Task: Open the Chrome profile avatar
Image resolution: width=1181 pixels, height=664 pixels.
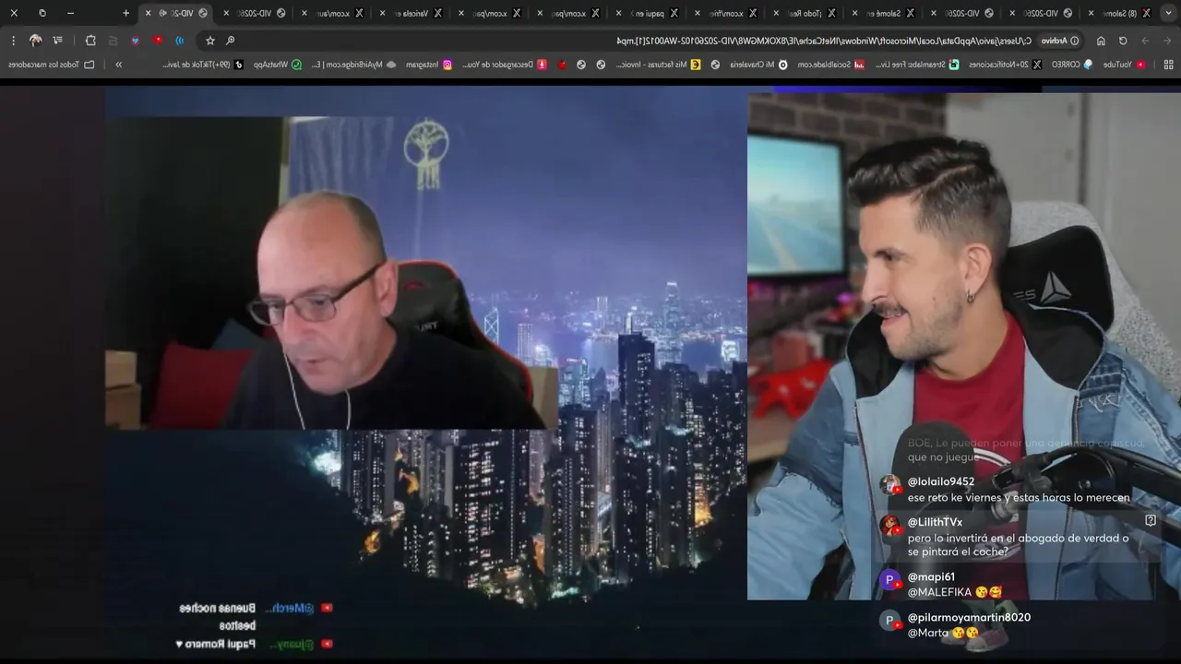Action: point(36,41)
